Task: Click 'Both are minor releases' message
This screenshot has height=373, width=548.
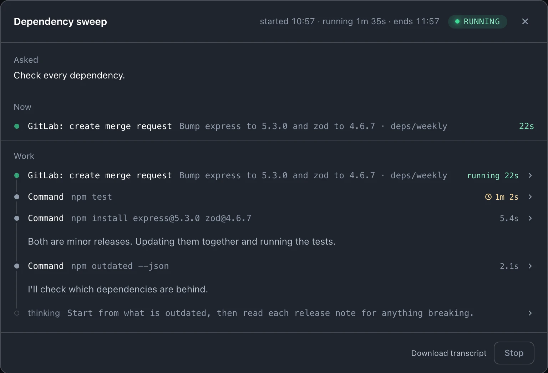Action: point(182,241)
